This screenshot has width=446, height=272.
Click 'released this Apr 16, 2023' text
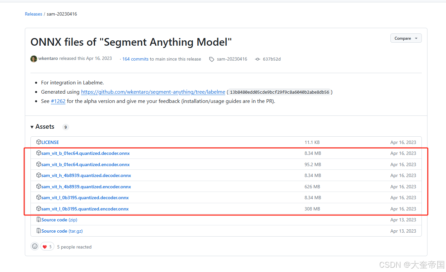[85, 59]
